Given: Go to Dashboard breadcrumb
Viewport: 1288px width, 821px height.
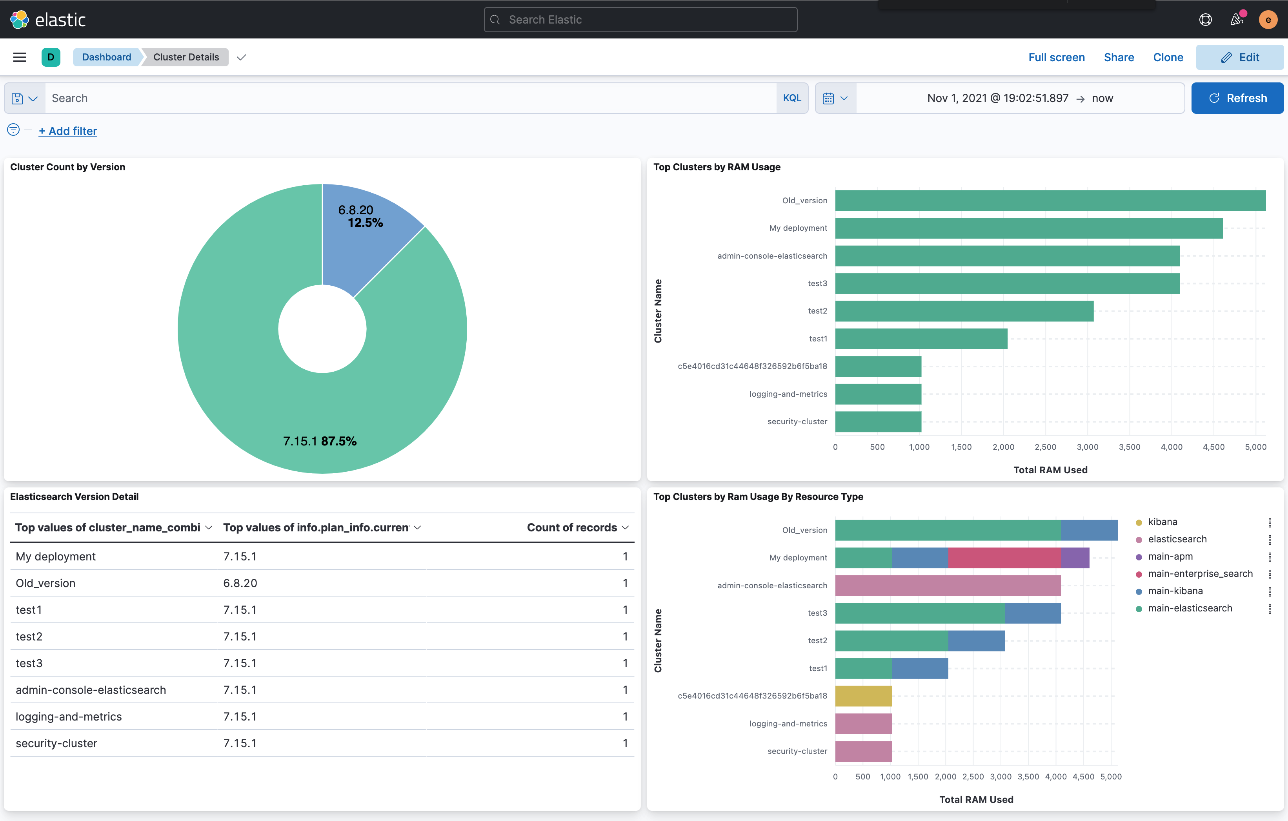Looking at the screenshot, I should [106, 57].
